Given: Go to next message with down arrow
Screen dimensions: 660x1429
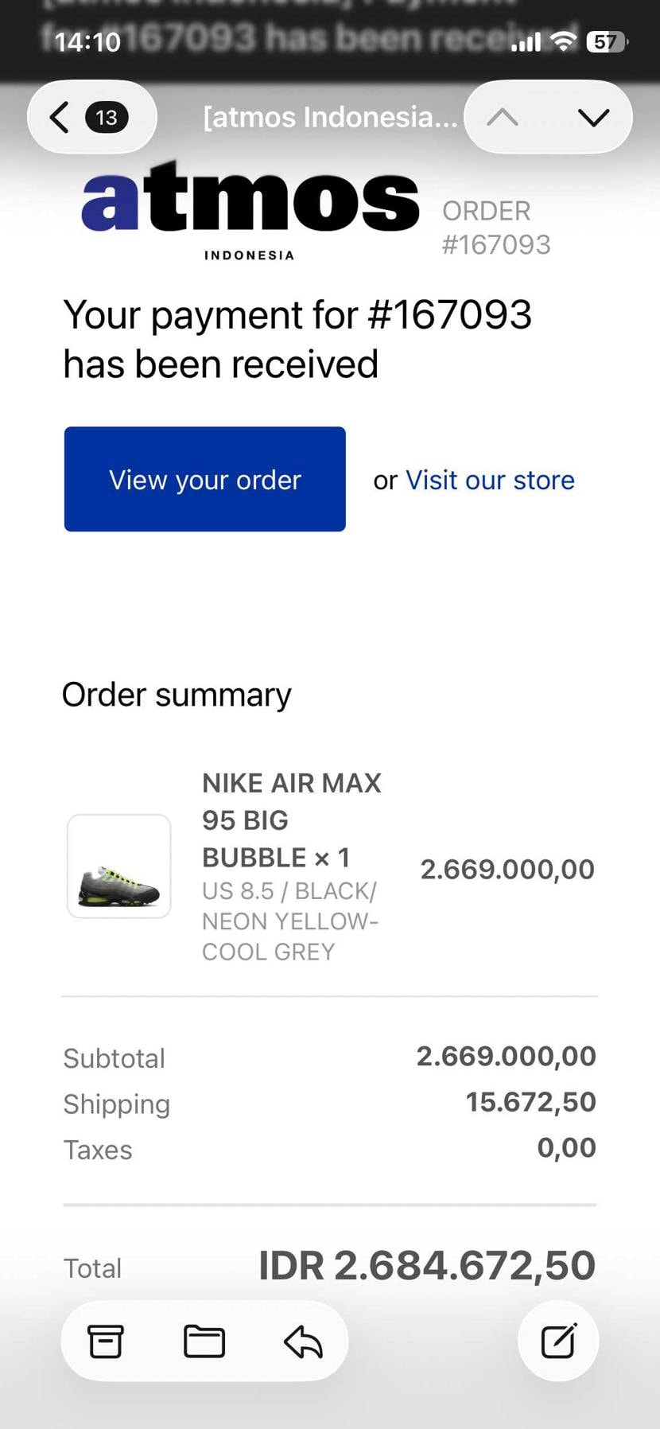Looking at the screenshot, I should (x=593, y=118).
